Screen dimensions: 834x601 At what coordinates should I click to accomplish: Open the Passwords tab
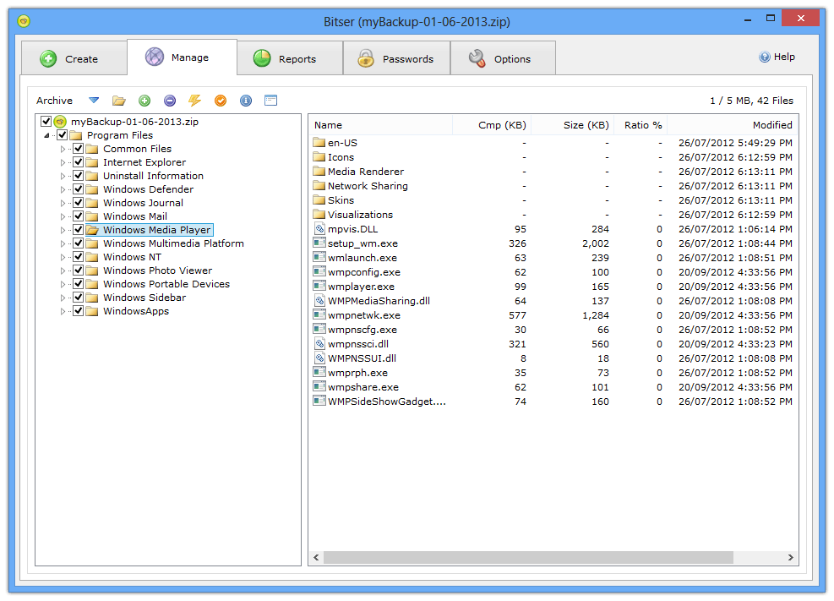coord(397,58)
